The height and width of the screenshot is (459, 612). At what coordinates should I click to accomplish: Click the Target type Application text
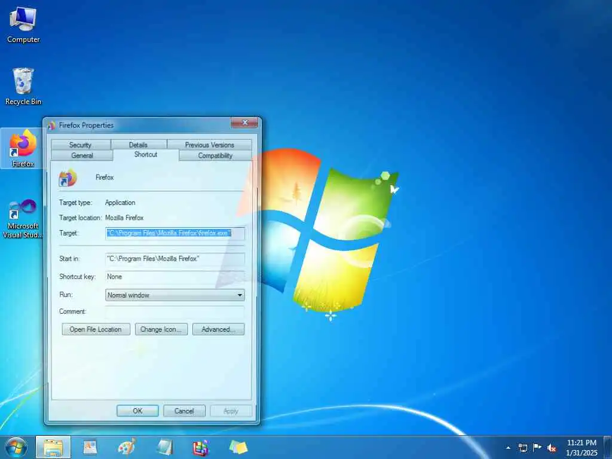(120, 203)
